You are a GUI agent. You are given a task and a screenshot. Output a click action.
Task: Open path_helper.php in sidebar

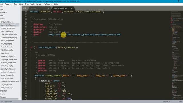click(7, 66)
